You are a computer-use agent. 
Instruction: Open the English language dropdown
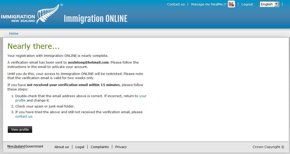coord(269,4)
